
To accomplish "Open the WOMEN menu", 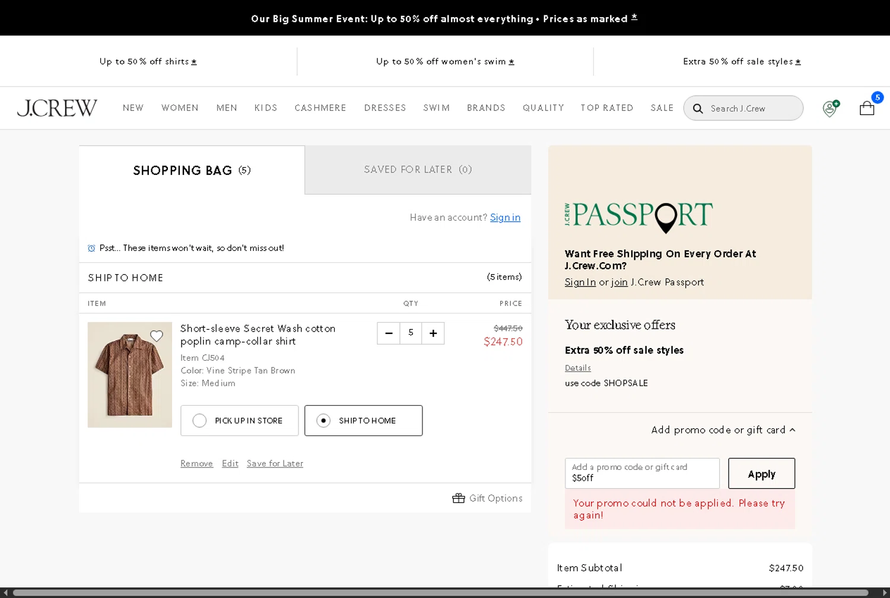I will pyautogui.click(x=180, y=108).
